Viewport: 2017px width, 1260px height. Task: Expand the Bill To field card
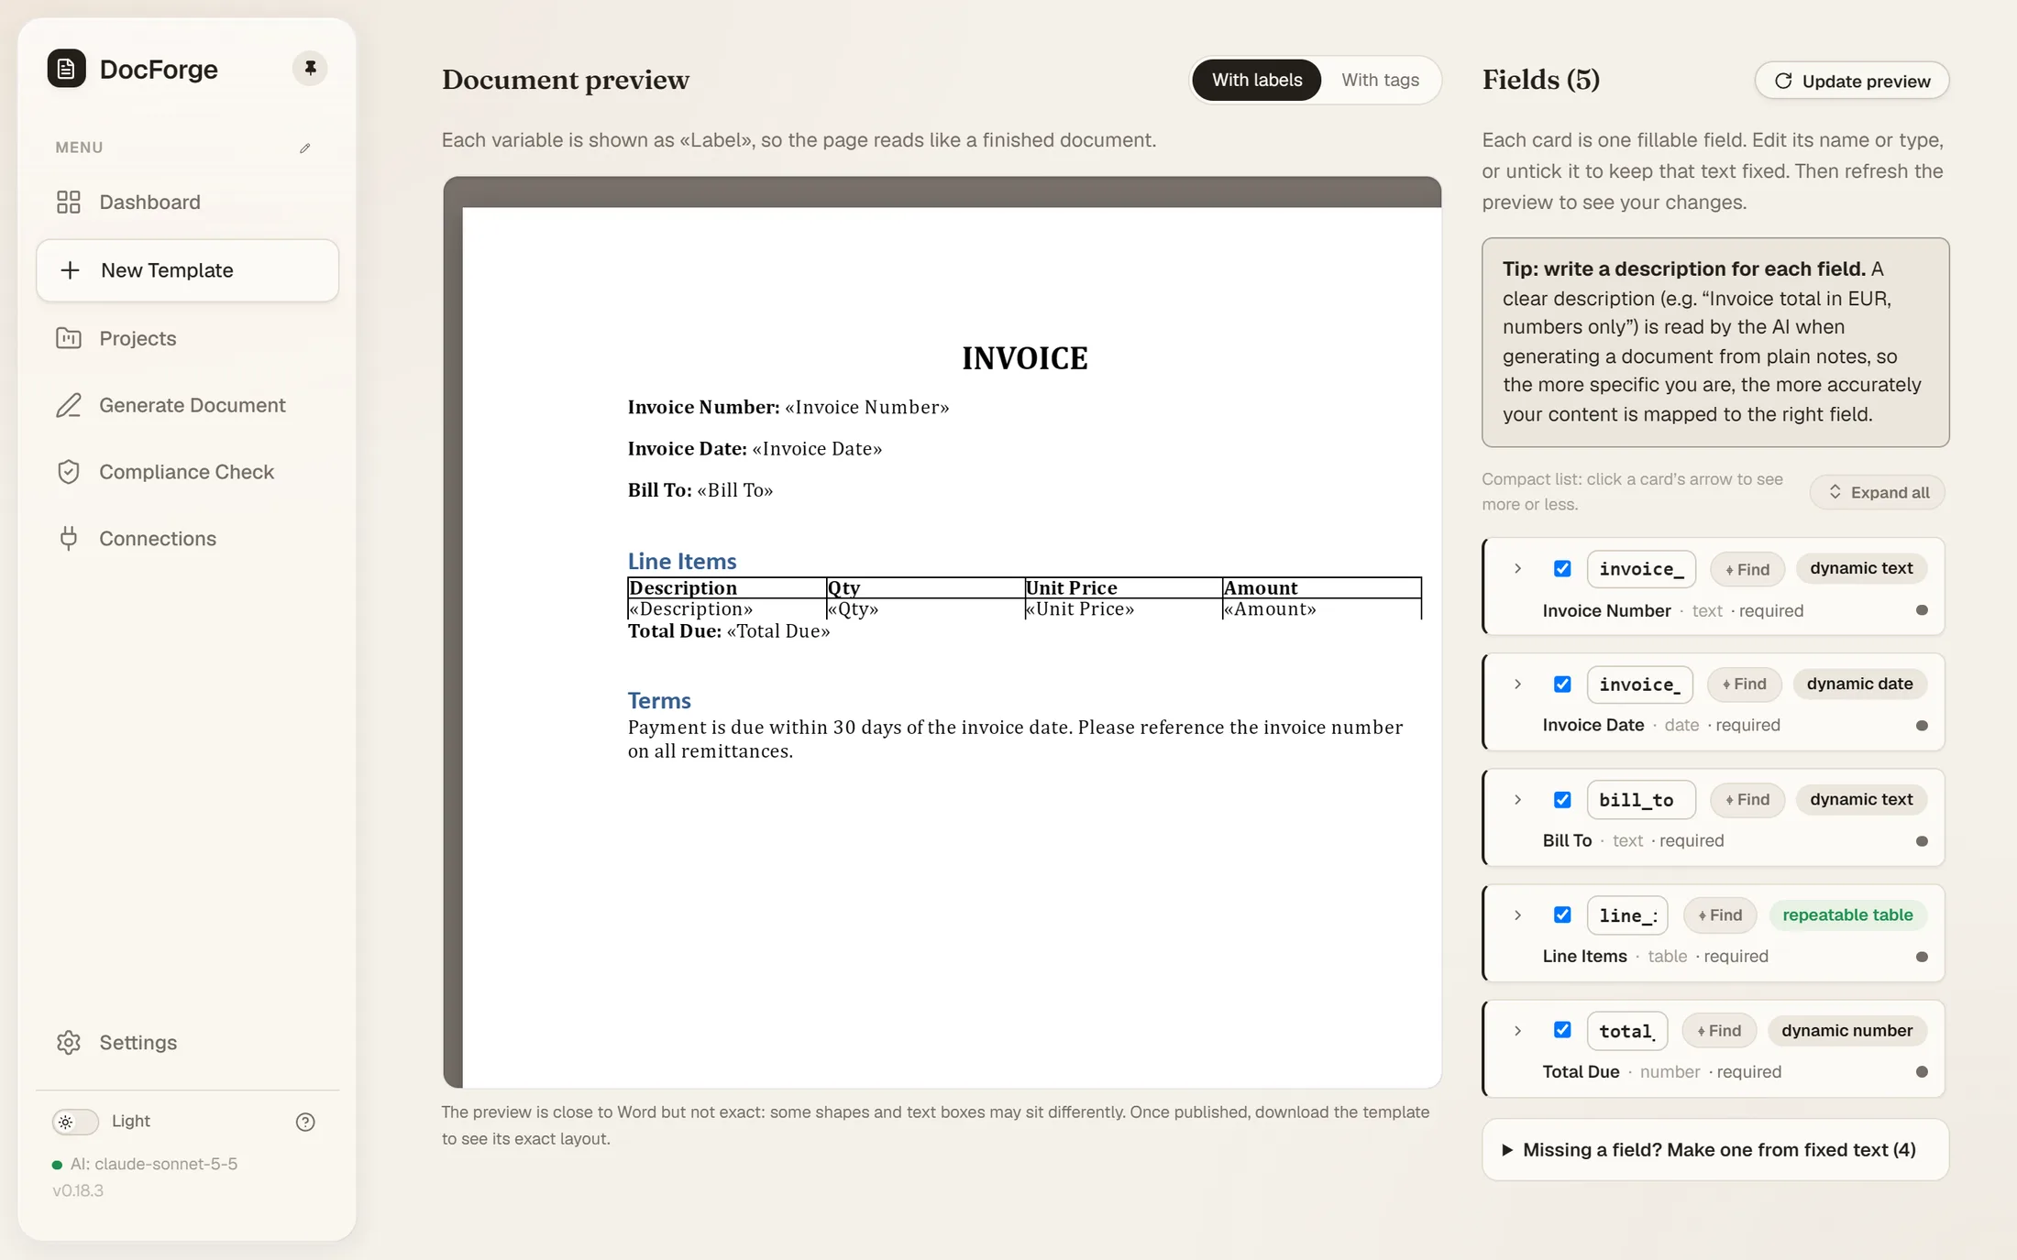pyautogui.click(x=1518, y=800)
